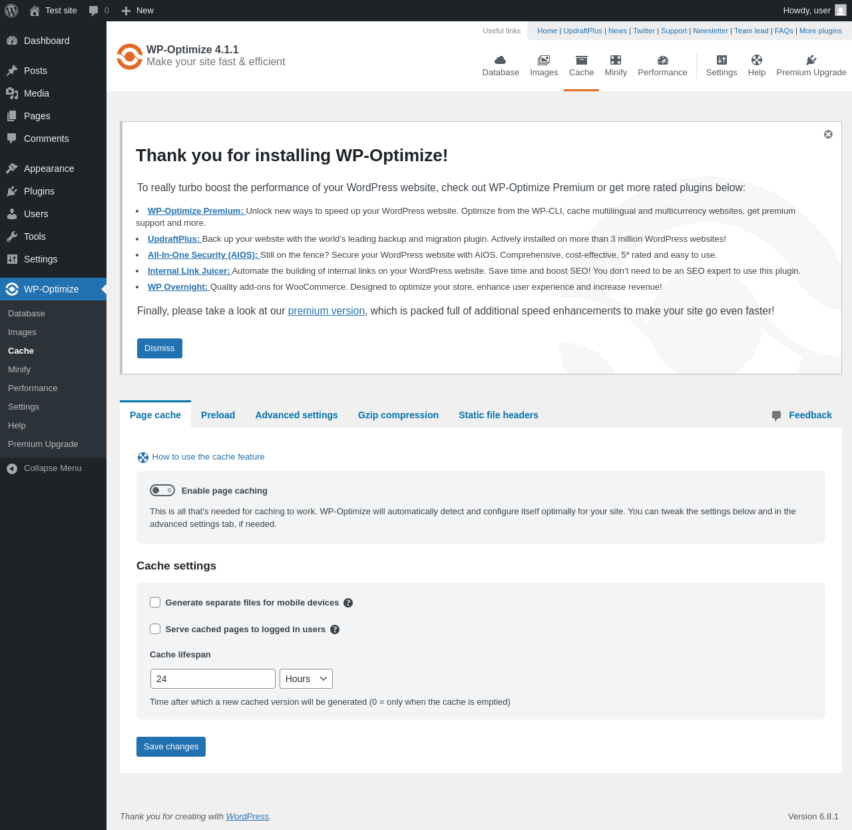This screenshot has height=830, width=852.
Task: Click the Dismiss button
Action: [x=160, y=348]
